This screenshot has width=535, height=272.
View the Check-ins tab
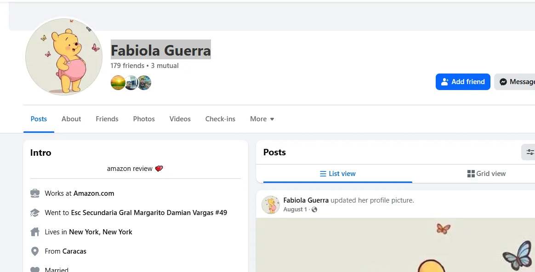(x=220, y=119)
